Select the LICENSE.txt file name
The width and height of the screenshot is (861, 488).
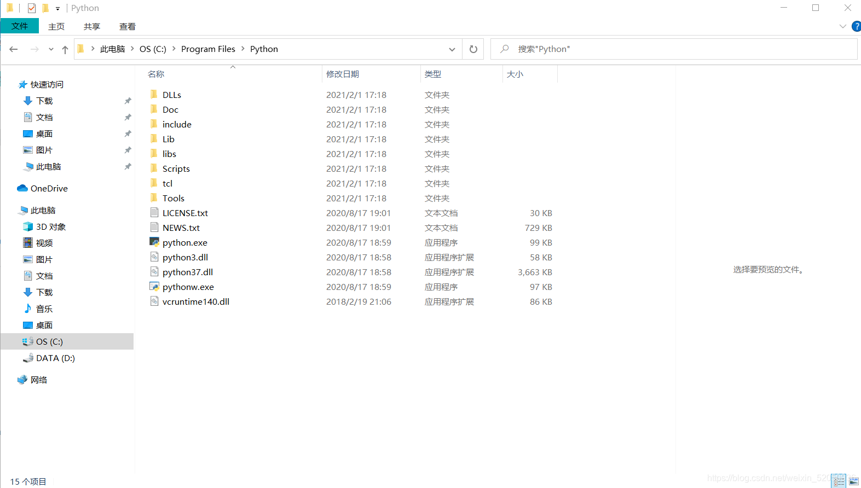coord(185,213)
